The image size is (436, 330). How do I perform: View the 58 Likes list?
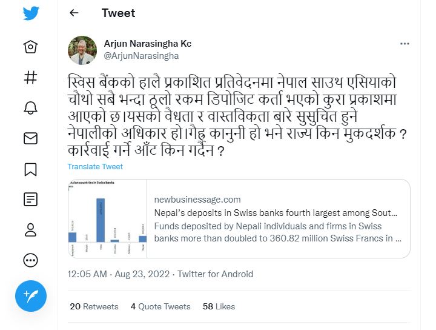tap(219, 306)
